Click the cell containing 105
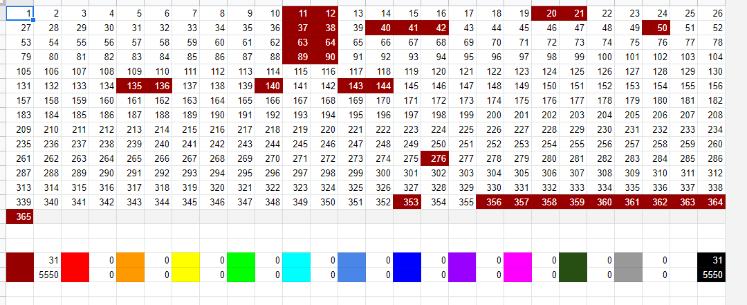 [x=20, y=71]
